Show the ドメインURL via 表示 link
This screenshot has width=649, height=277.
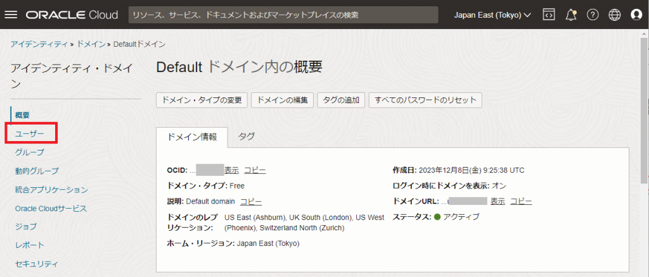[x=498, y=202]
